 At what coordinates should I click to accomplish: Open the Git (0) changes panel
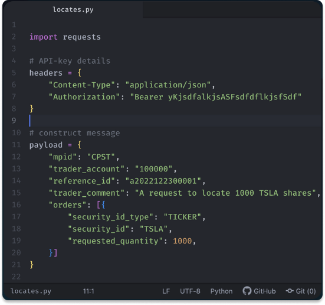coord(301,291)
